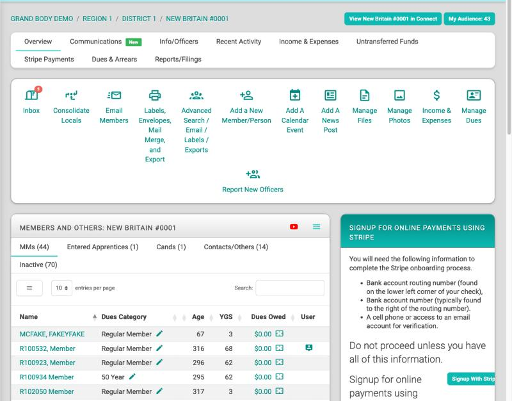Click My Audience: 43 button

point(469,19)
